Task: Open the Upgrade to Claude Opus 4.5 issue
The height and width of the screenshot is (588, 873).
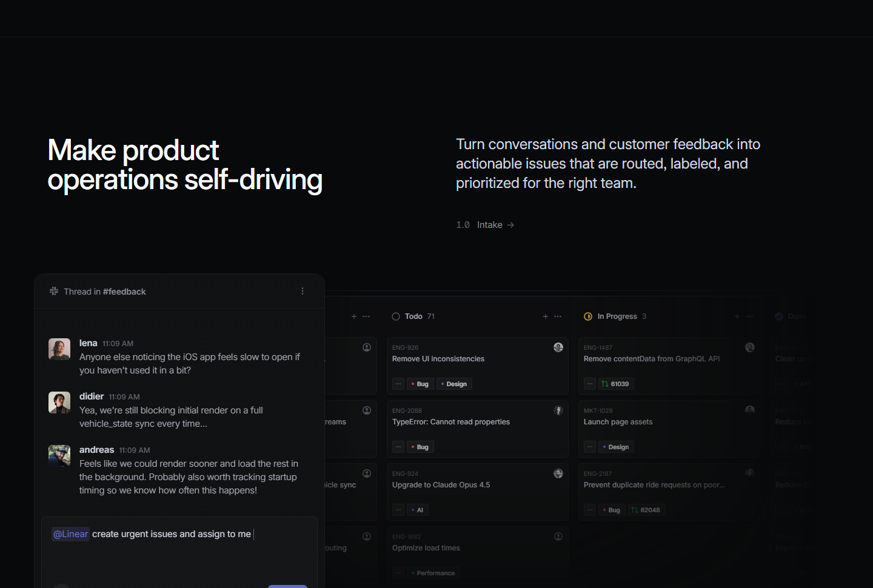Action: pyautogui.click(x=441, y=485)
